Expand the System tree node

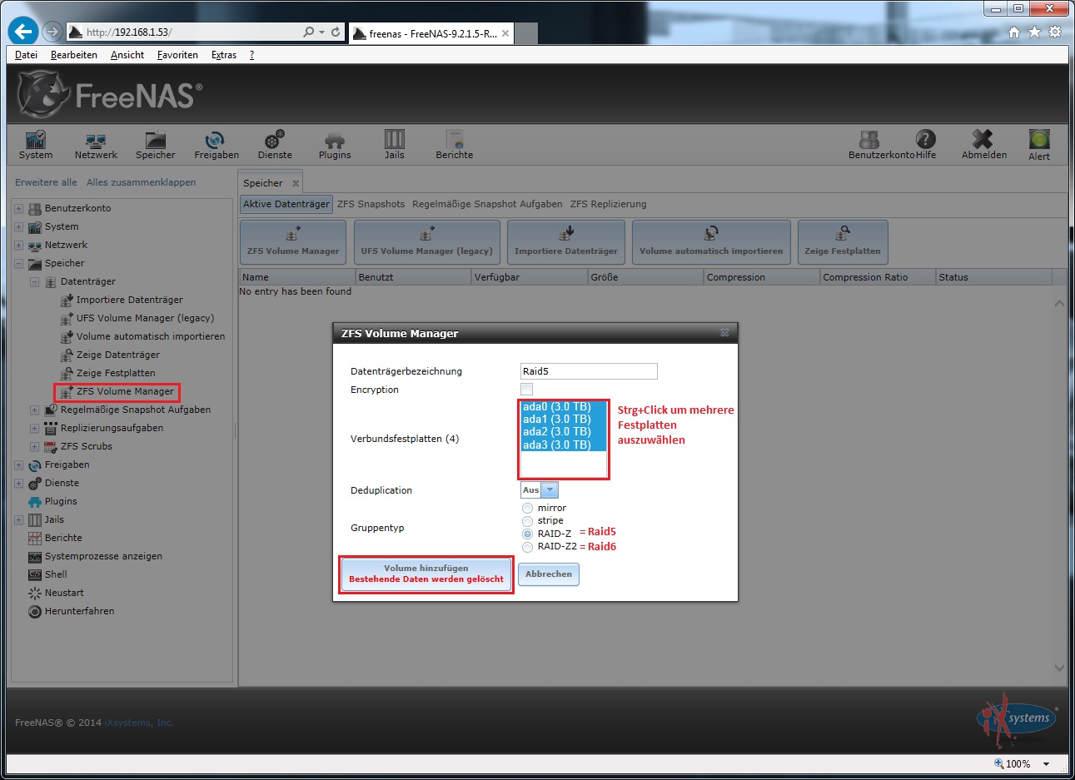tap(18, 226)
